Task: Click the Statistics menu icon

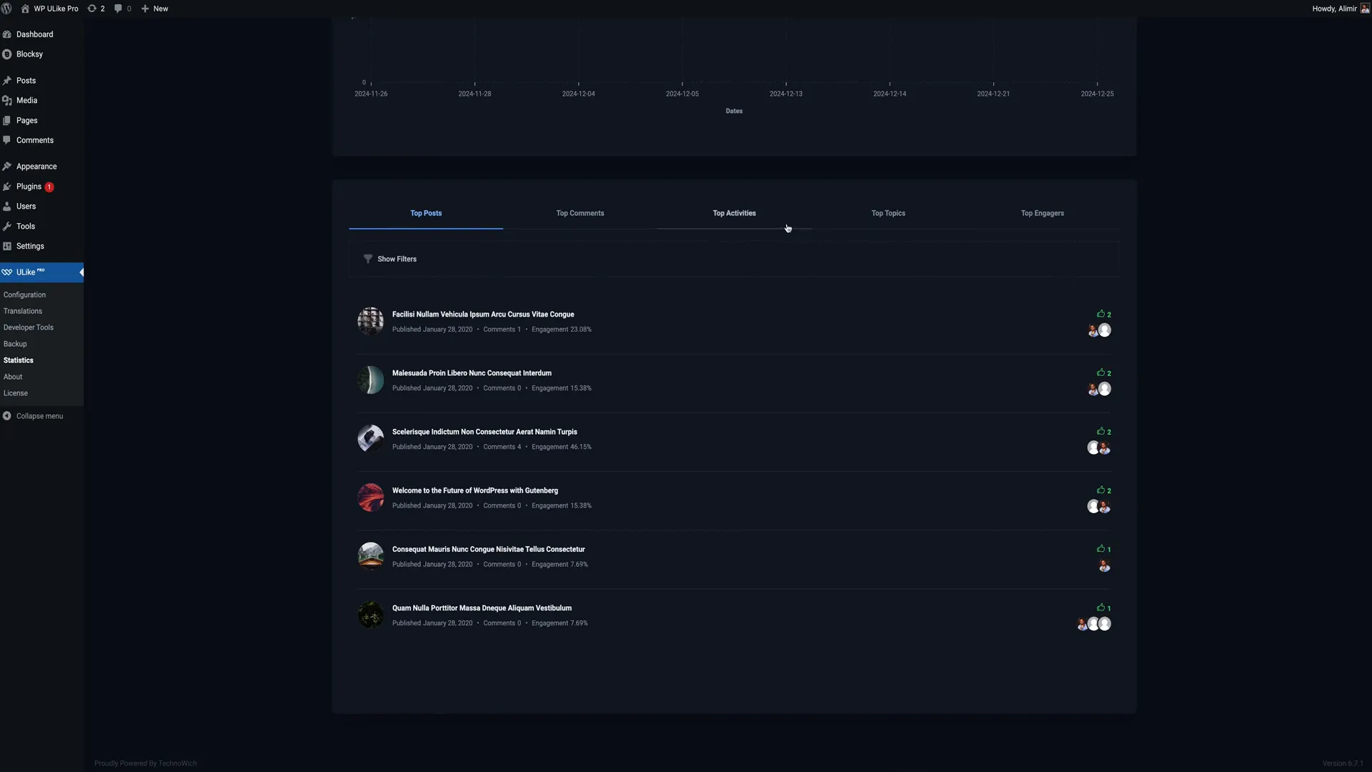Action: [18, 360]
